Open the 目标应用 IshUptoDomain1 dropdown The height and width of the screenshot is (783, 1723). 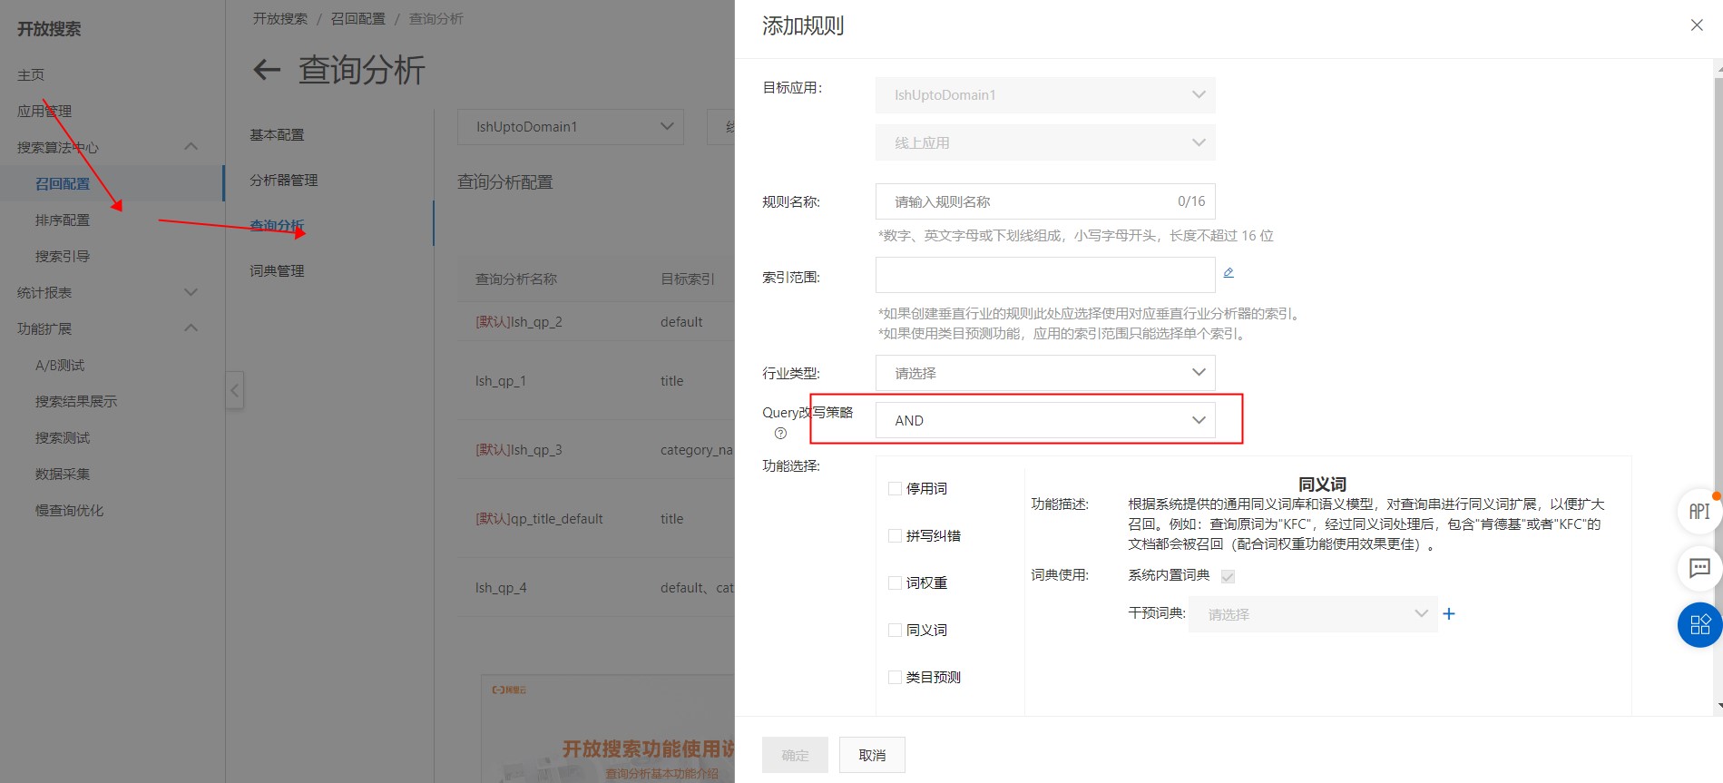[1045, 95]
